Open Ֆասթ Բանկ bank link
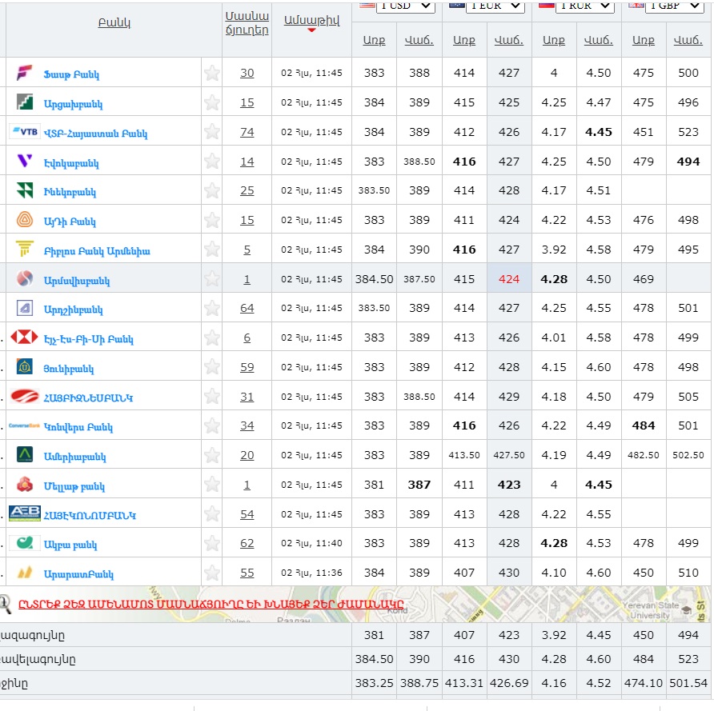The image size is (714, 711). 71,74
